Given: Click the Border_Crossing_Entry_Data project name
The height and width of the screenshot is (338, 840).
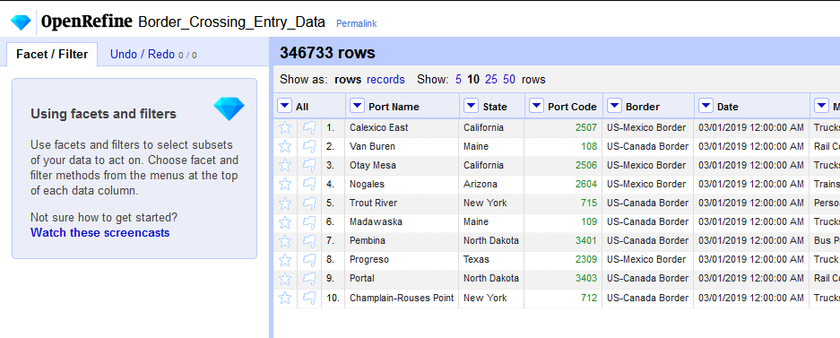Looking at the screenshot, I should (x=231, y=22).
